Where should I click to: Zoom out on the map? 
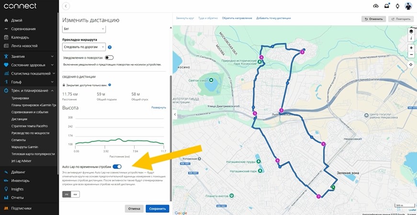point(411,55)
